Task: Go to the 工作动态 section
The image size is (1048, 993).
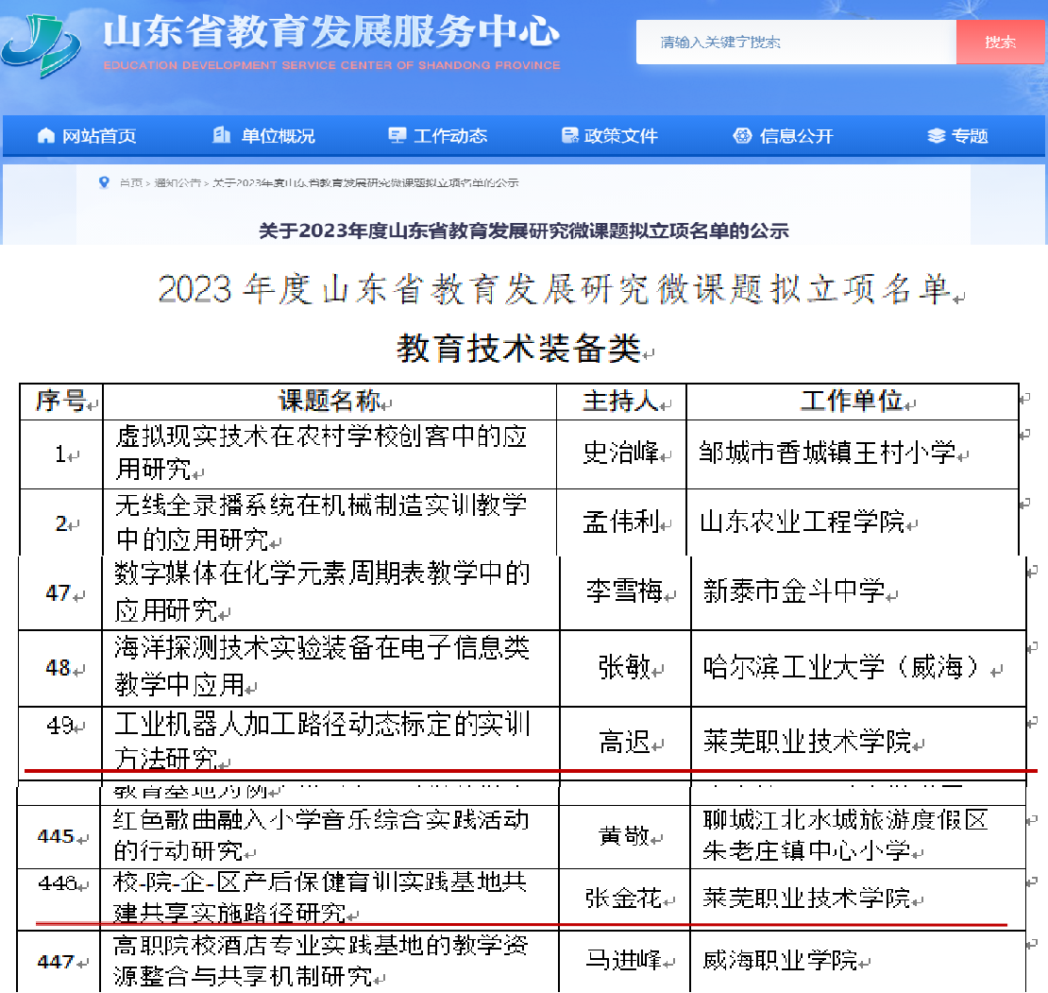Action: click(x=450, y=136)
